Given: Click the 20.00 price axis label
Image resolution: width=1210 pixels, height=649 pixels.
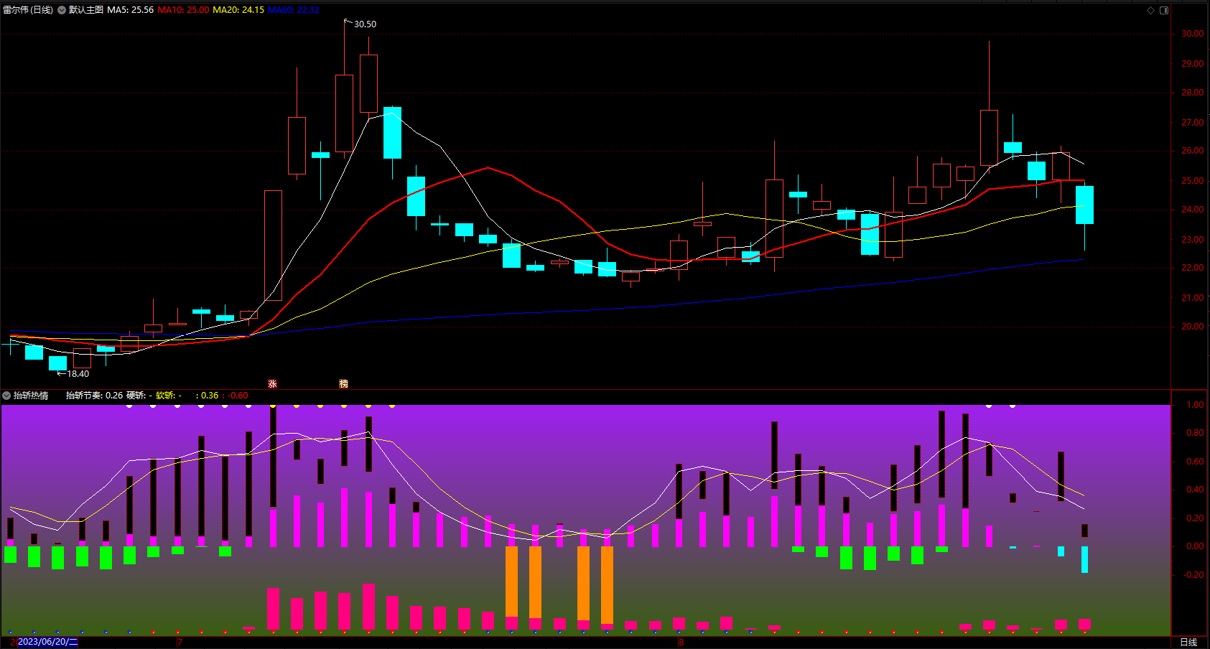Looking at the screenshot, I should [1192, 327].
